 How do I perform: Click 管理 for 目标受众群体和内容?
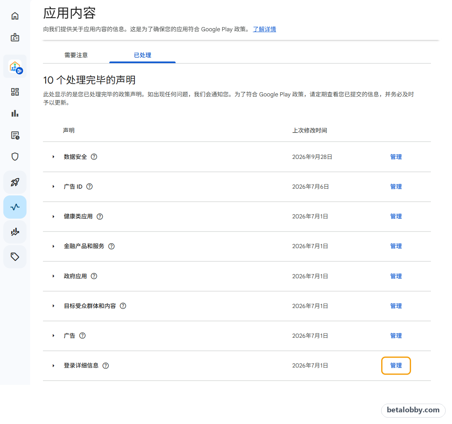tap(396, 306)
